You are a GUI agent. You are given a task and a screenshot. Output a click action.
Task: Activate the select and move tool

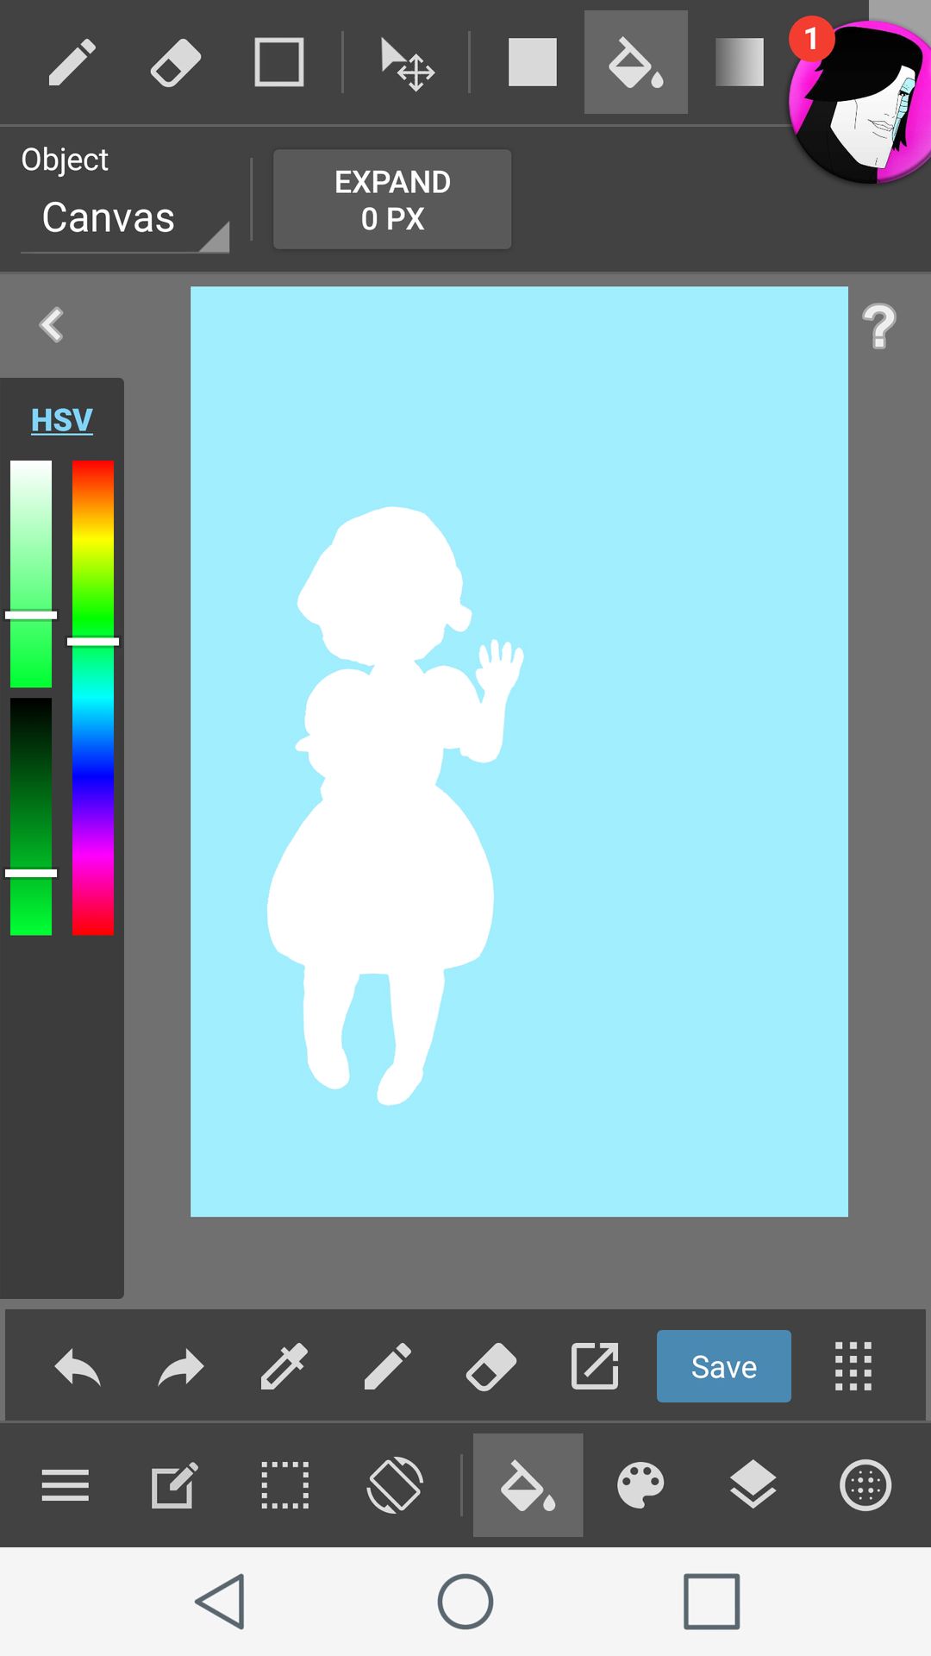pyautogui.click(x=408, y=64)
